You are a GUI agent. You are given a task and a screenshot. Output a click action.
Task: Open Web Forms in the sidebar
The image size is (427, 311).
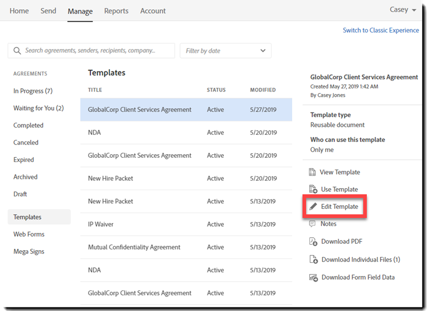tap(29, 234)
